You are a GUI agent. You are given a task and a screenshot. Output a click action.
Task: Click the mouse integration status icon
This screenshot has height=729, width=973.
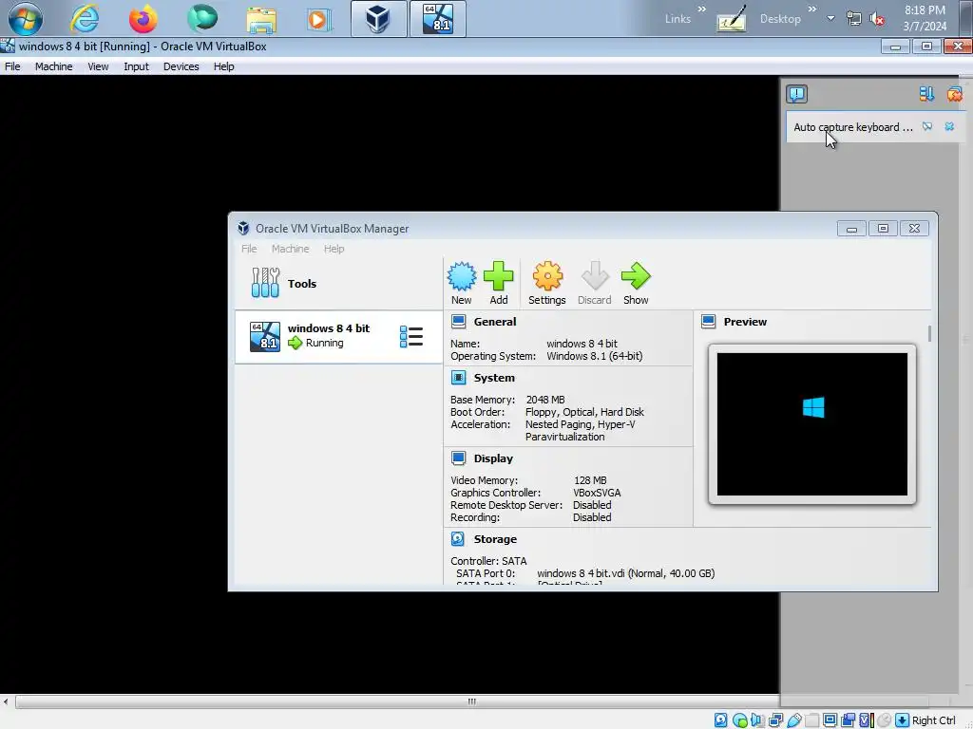[885, 720]
